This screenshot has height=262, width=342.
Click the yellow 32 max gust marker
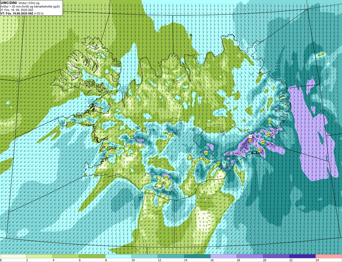(x=250, y=141)
